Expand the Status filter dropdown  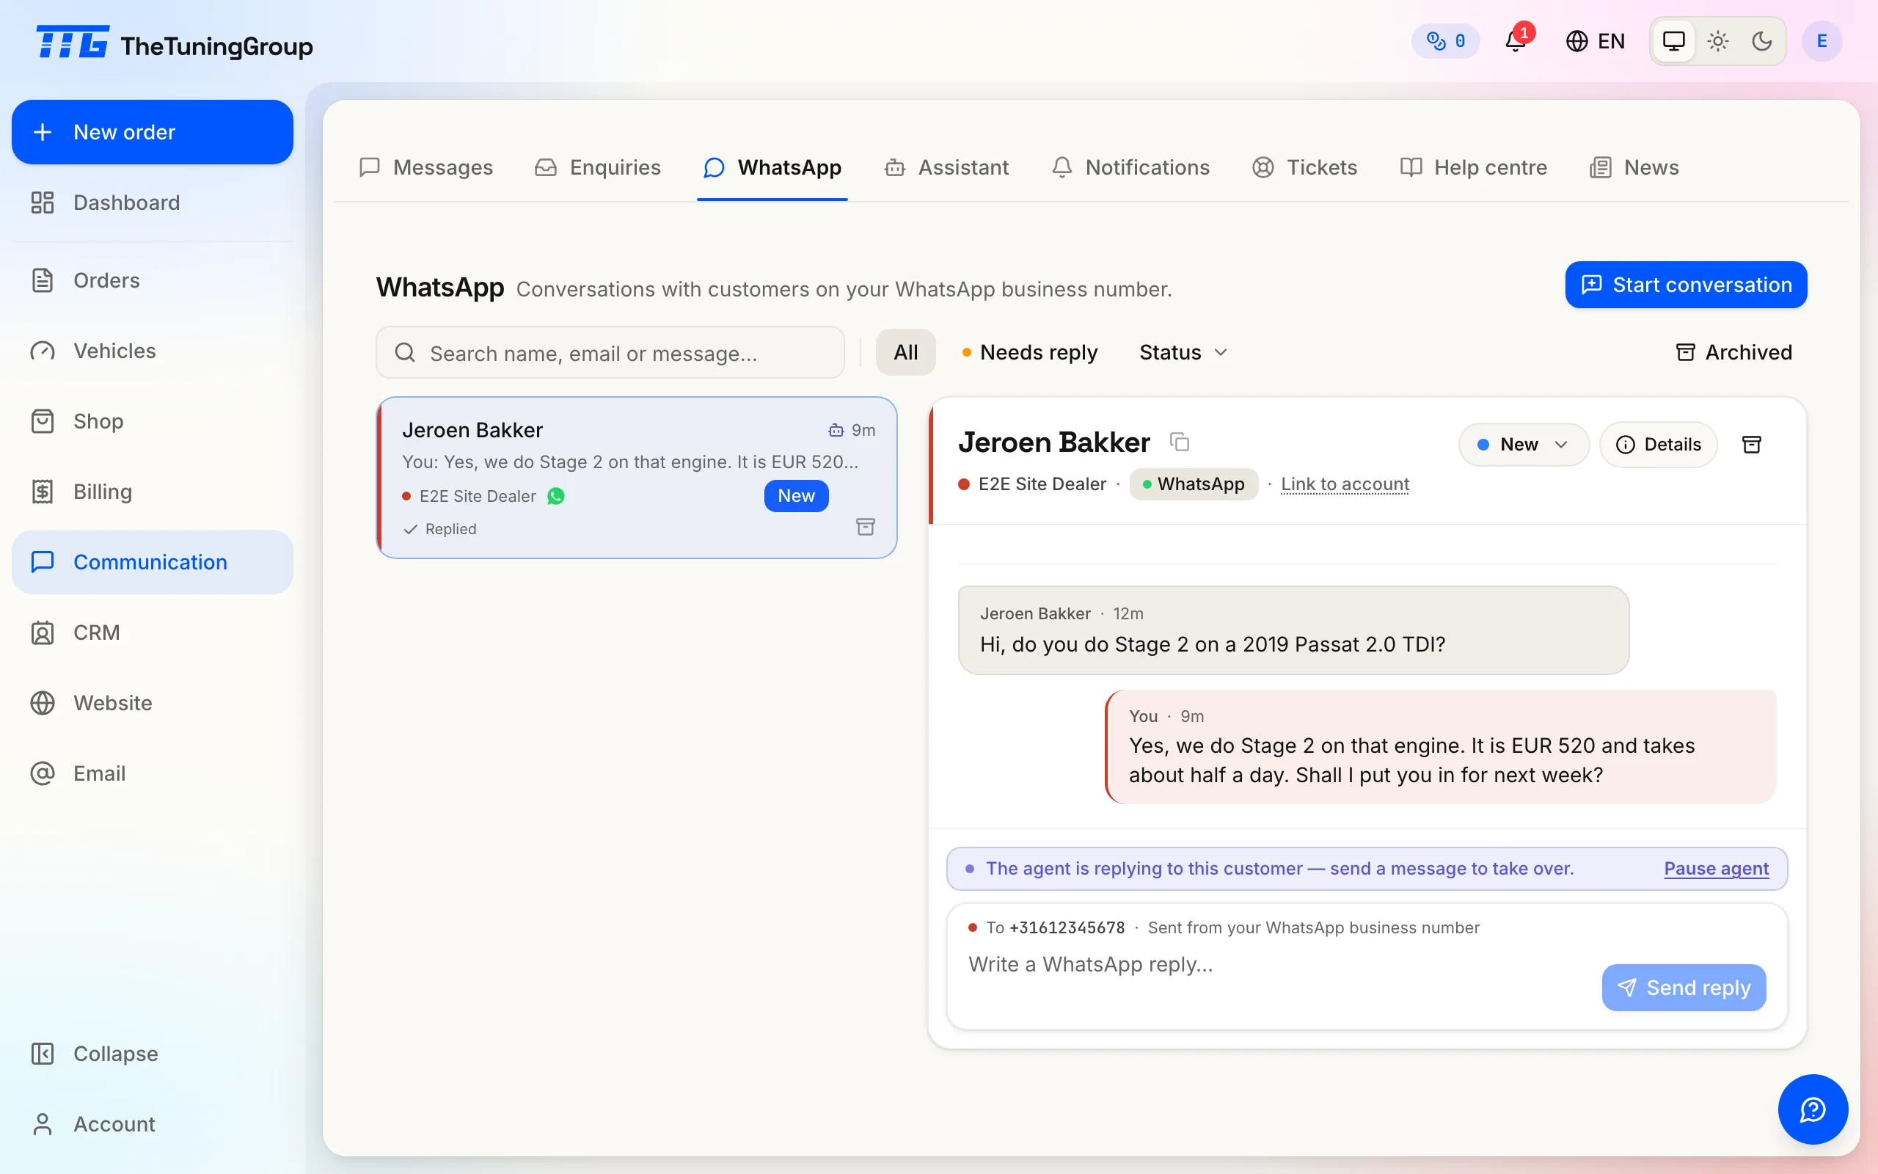(1183, 352)
